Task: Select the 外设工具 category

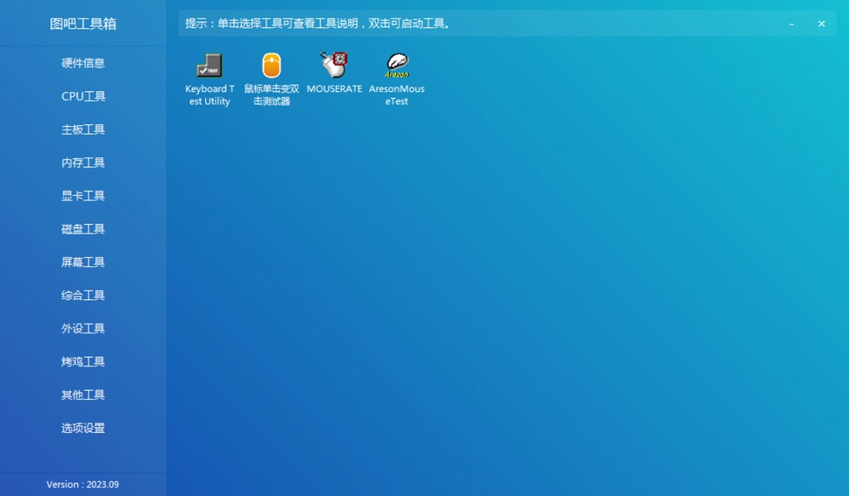Action: pyautogui.click(x=83, y=328)
